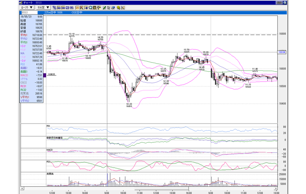Click the purple color marker beside 180635
The image size is (306, 194).
pos(45,75)
